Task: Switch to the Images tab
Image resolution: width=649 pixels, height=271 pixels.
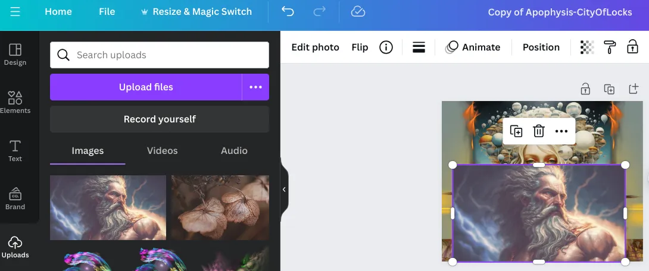Action: pyautogui.click(x=88, y=151)
